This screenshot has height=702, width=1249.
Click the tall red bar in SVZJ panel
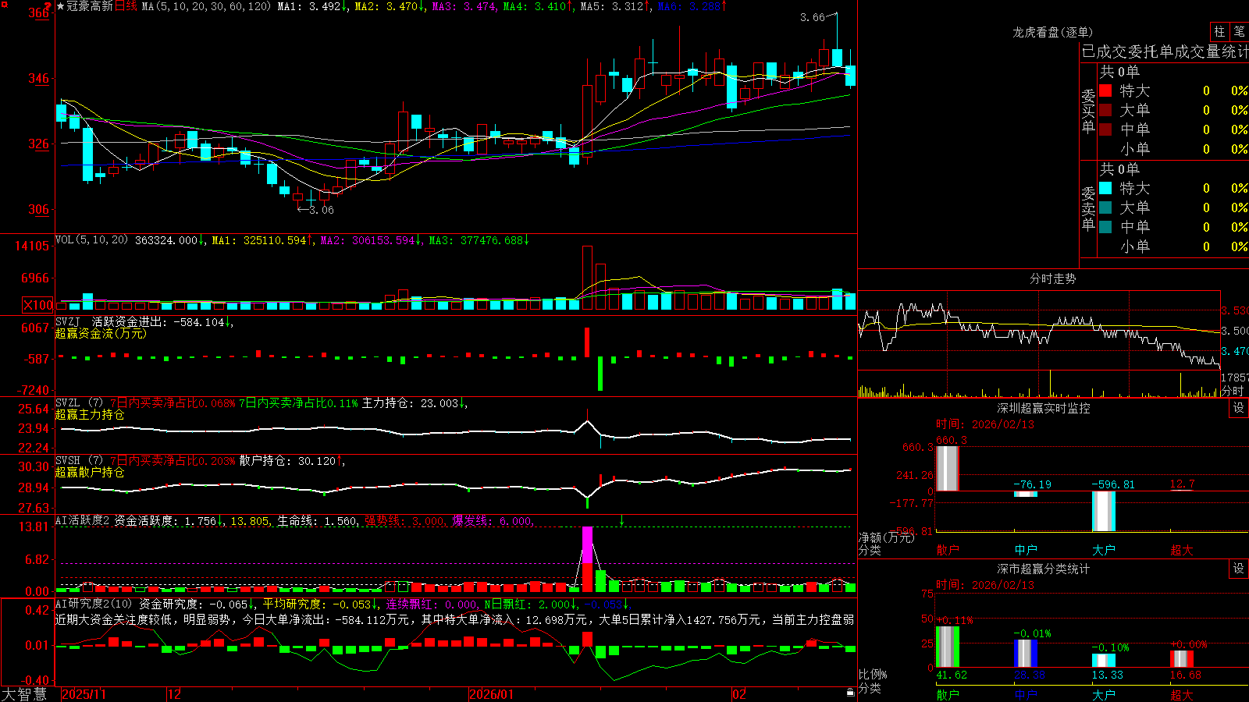point(587,342)
